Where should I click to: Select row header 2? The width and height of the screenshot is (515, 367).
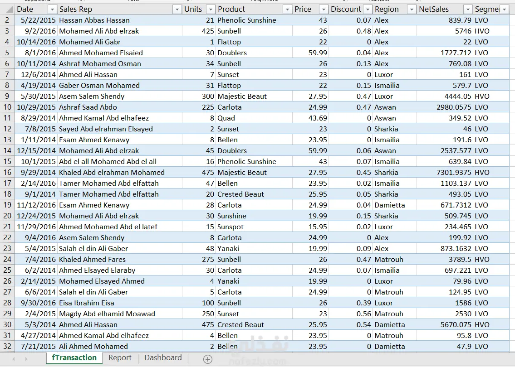[x=7, y=20]
